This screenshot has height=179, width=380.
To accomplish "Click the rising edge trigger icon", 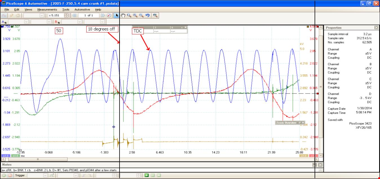I will [84, 175].
